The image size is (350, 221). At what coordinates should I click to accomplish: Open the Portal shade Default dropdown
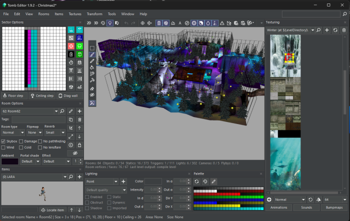click(x=30, y=161)
